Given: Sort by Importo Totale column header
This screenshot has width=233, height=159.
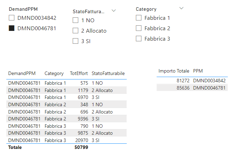Looking at the screenshot, I should [174, 71].
